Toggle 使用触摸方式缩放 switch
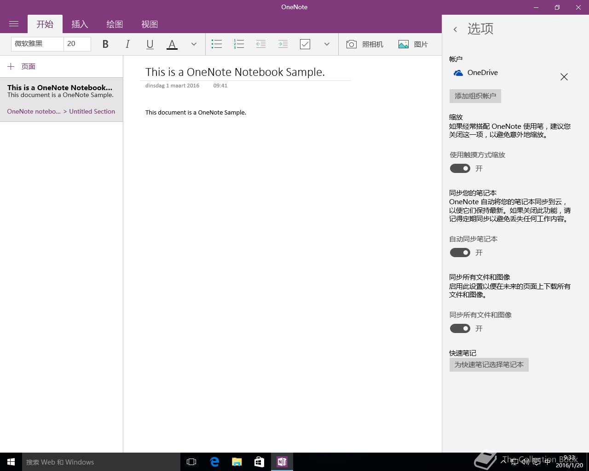Image resolution: width=589 pixels, height=471 pixels. (x=460, y=168)
